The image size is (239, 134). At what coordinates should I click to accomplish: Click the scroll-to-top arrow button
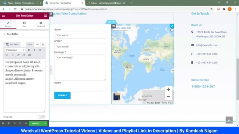point(229,120)
